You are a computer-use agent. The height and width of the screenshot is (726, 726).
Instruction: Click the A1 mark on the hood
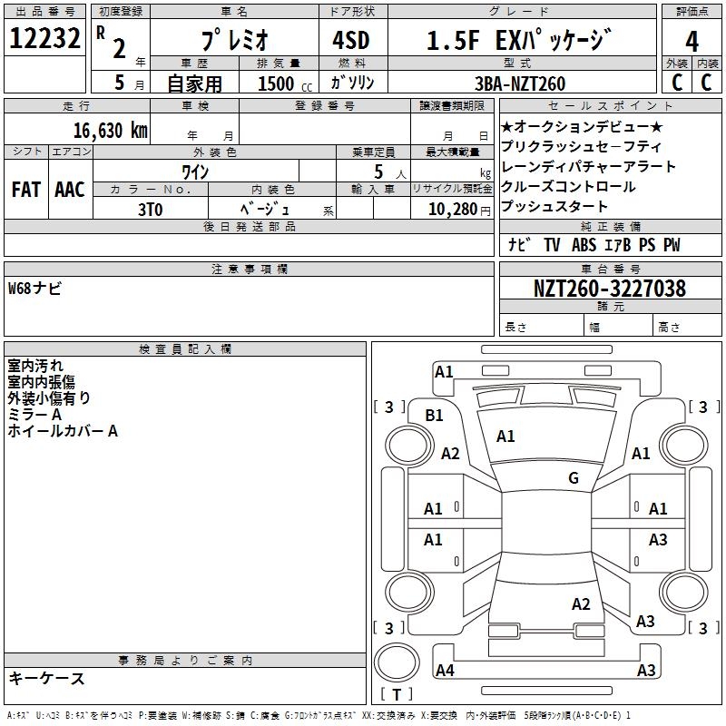(505, 436)
